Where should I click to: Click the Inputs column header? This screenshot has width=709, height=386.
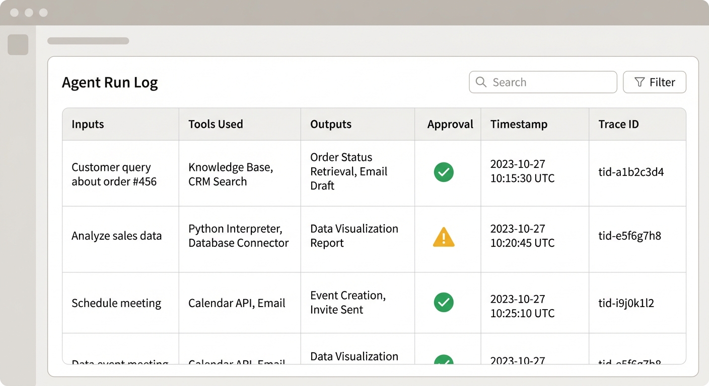pos(88,124)
